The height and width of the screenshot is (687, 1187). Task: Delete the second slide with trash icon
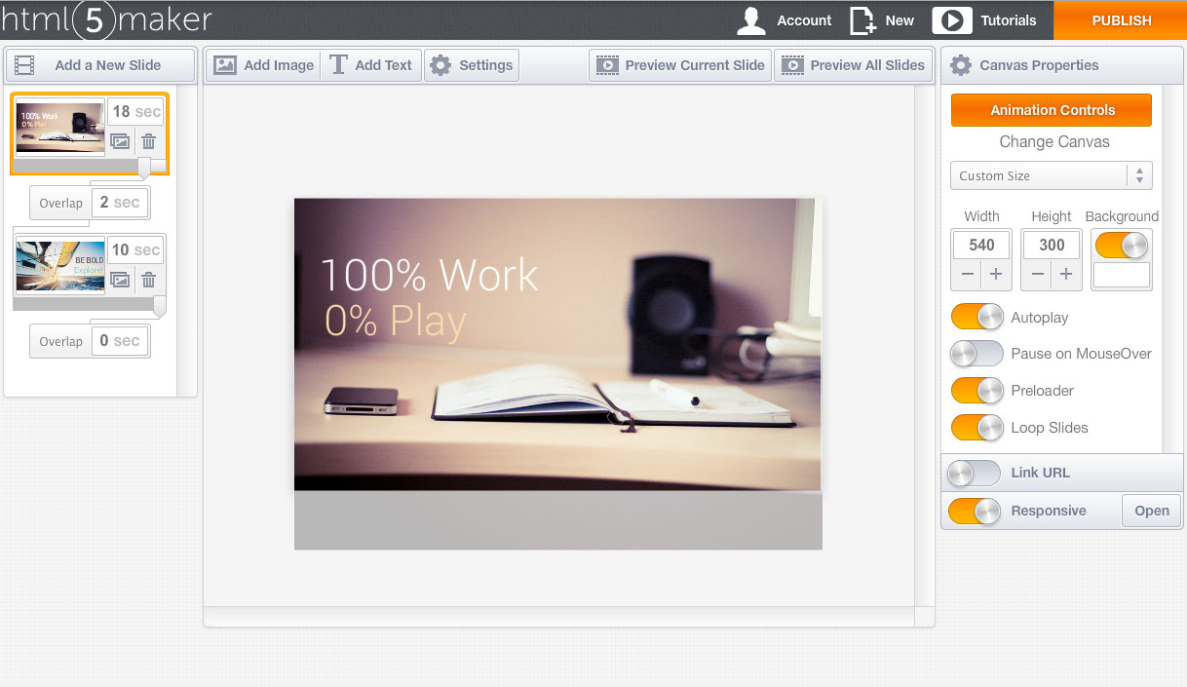pos(148,280)
